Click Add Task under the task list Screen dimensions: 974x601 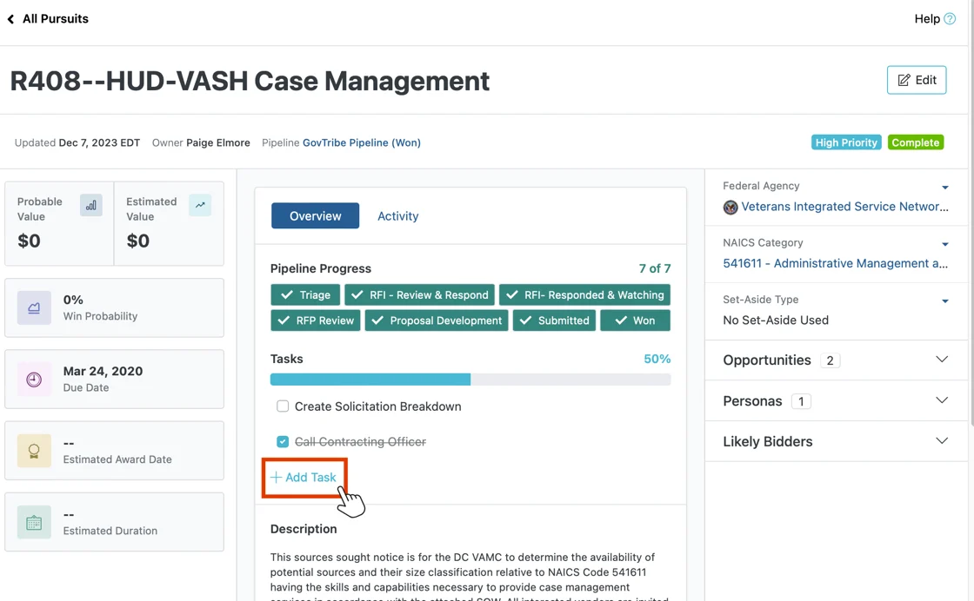(x=304, y=477)
